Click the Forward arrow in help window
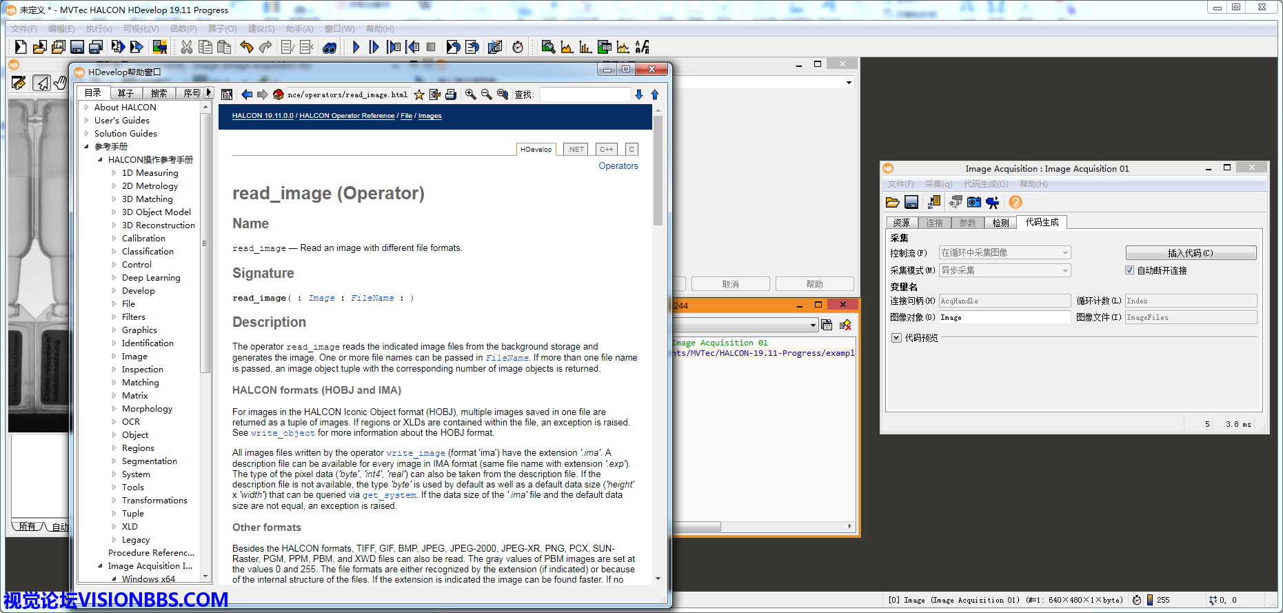1283x613 pixels. pos(262,94)
